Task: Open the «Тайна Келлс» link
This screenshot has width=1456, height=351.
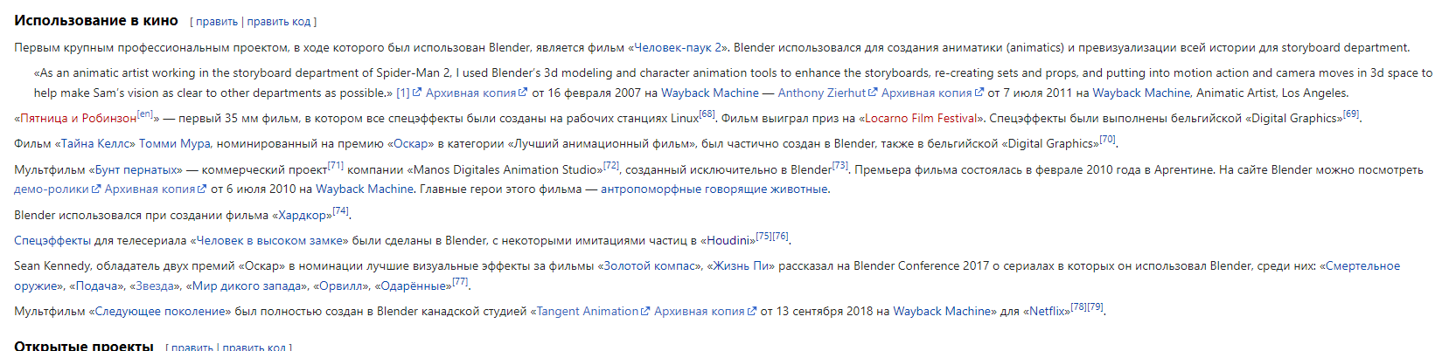Action: click(x=97, y=143)
